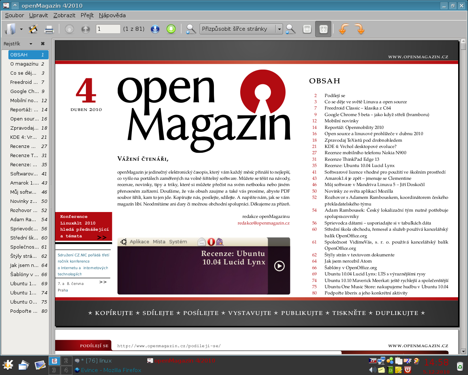
Task: Switch to '[76] linux' taskbar window
Action: tap(97, 361)
